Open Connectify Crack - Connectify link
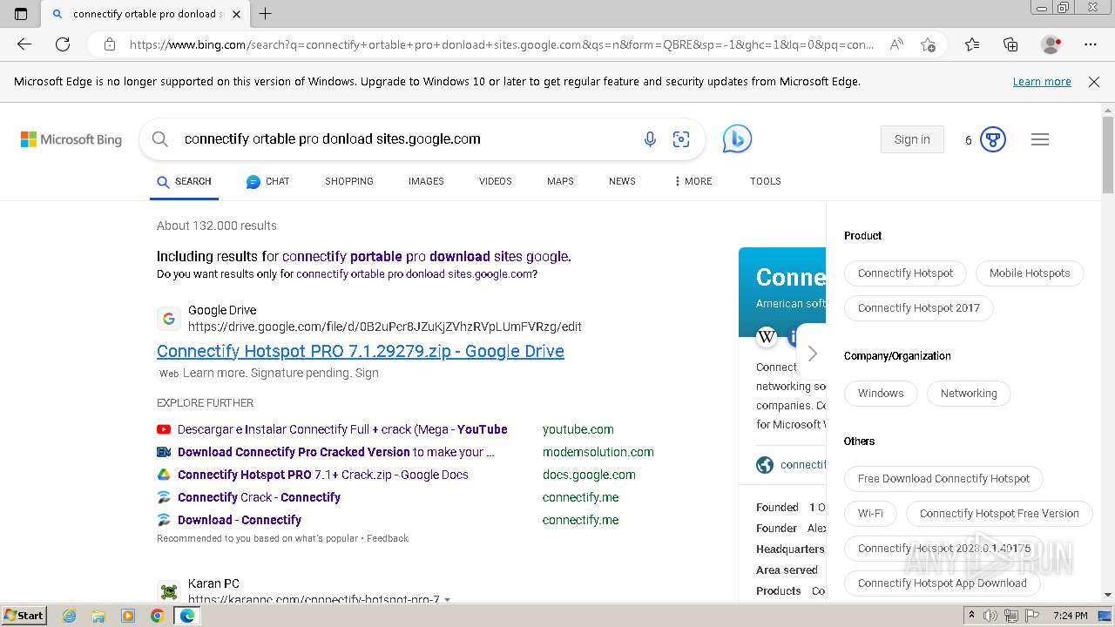 [259, 497]
